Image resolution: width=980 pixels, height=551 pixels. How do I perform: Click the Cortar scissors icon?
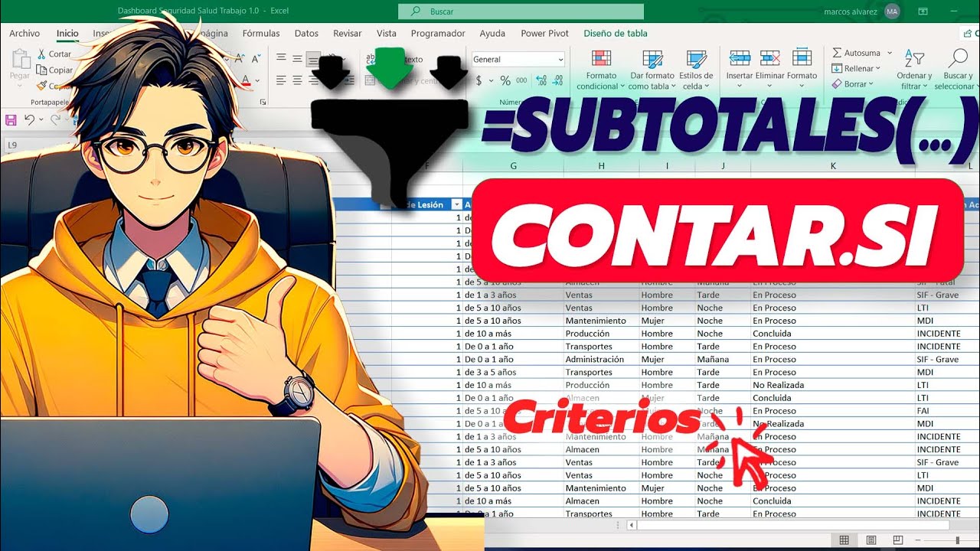click(41, 54)
